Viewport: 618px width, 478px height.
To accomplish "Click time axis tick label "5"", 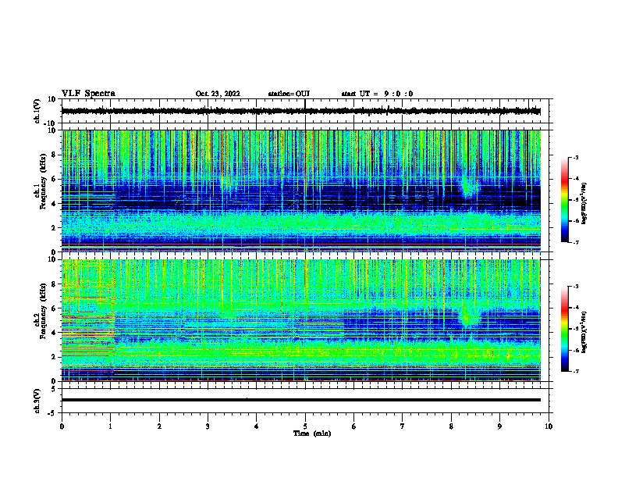I will pos(305,426).
